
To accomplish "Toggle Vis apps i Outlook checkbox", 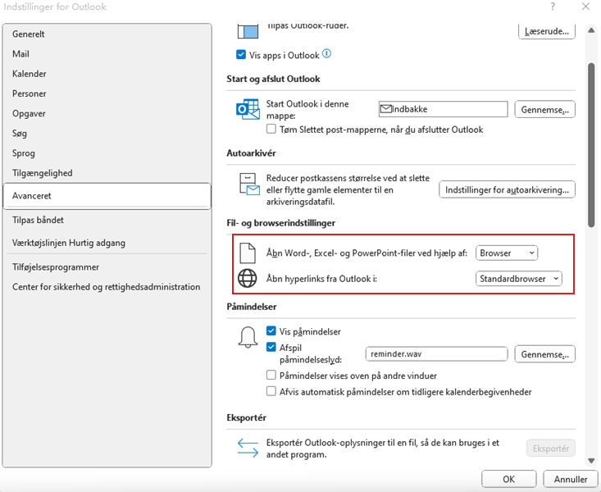I will (241, 54).
